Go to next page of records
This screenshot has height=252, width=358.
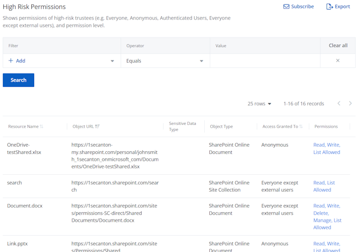tap(350, 104)
